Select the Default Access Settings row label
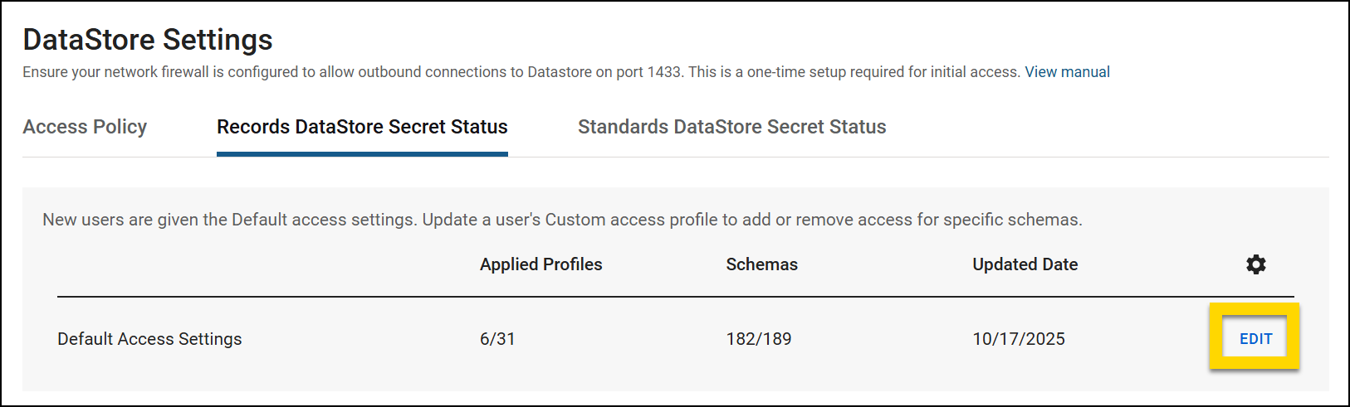 pos(149,339)
